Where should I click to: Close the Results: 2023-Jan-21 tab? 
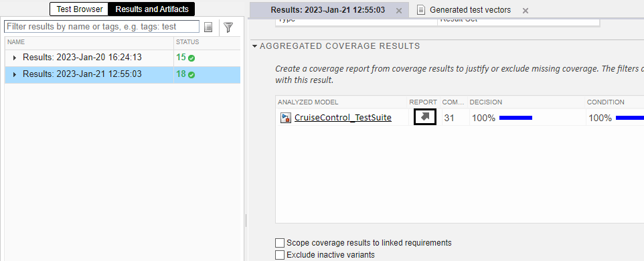click(399, 11)
